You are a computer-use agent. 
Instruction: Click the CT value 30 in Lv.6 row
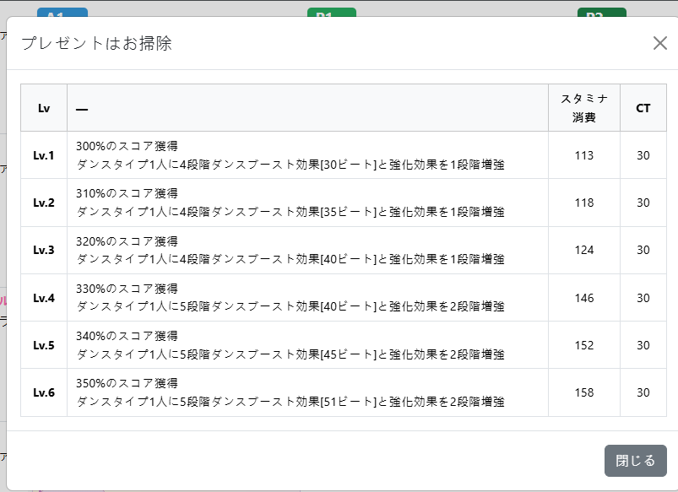pos(643,392)
